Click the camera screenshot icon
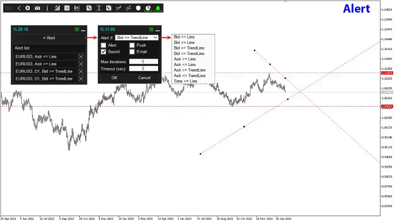The height and width of the screenshot is (221, 394). point(37,8)
